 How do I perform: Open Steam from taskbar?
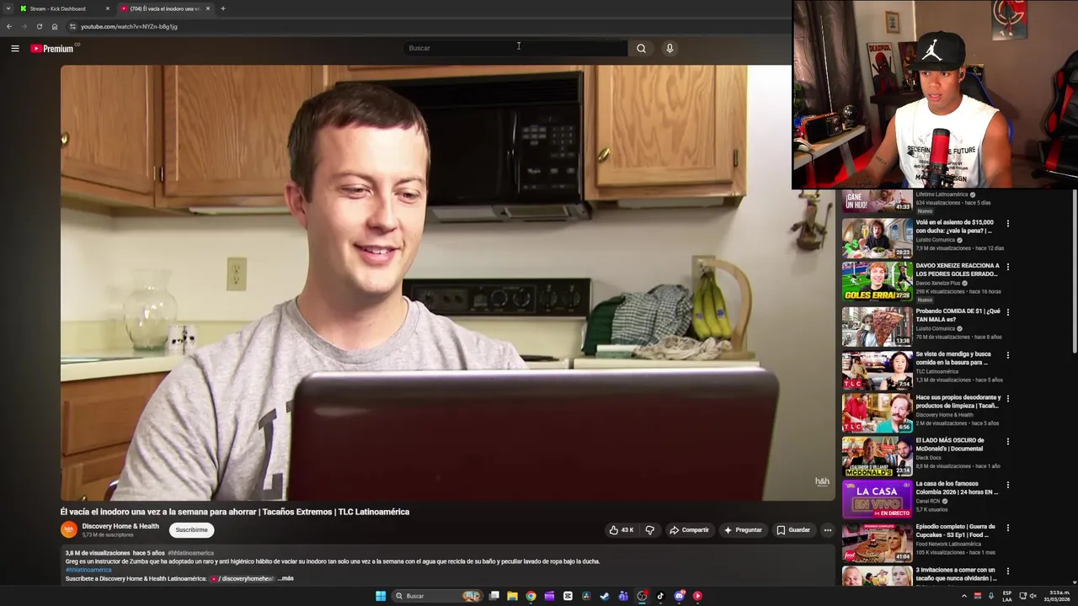pyautogui.click(x=605, y=596)
